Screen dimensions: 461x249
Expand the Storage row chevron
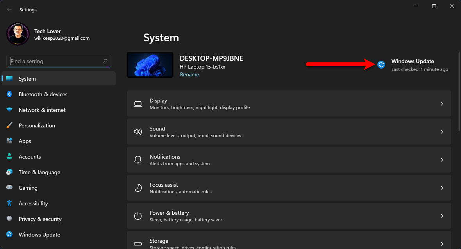(x=441, y=244)
